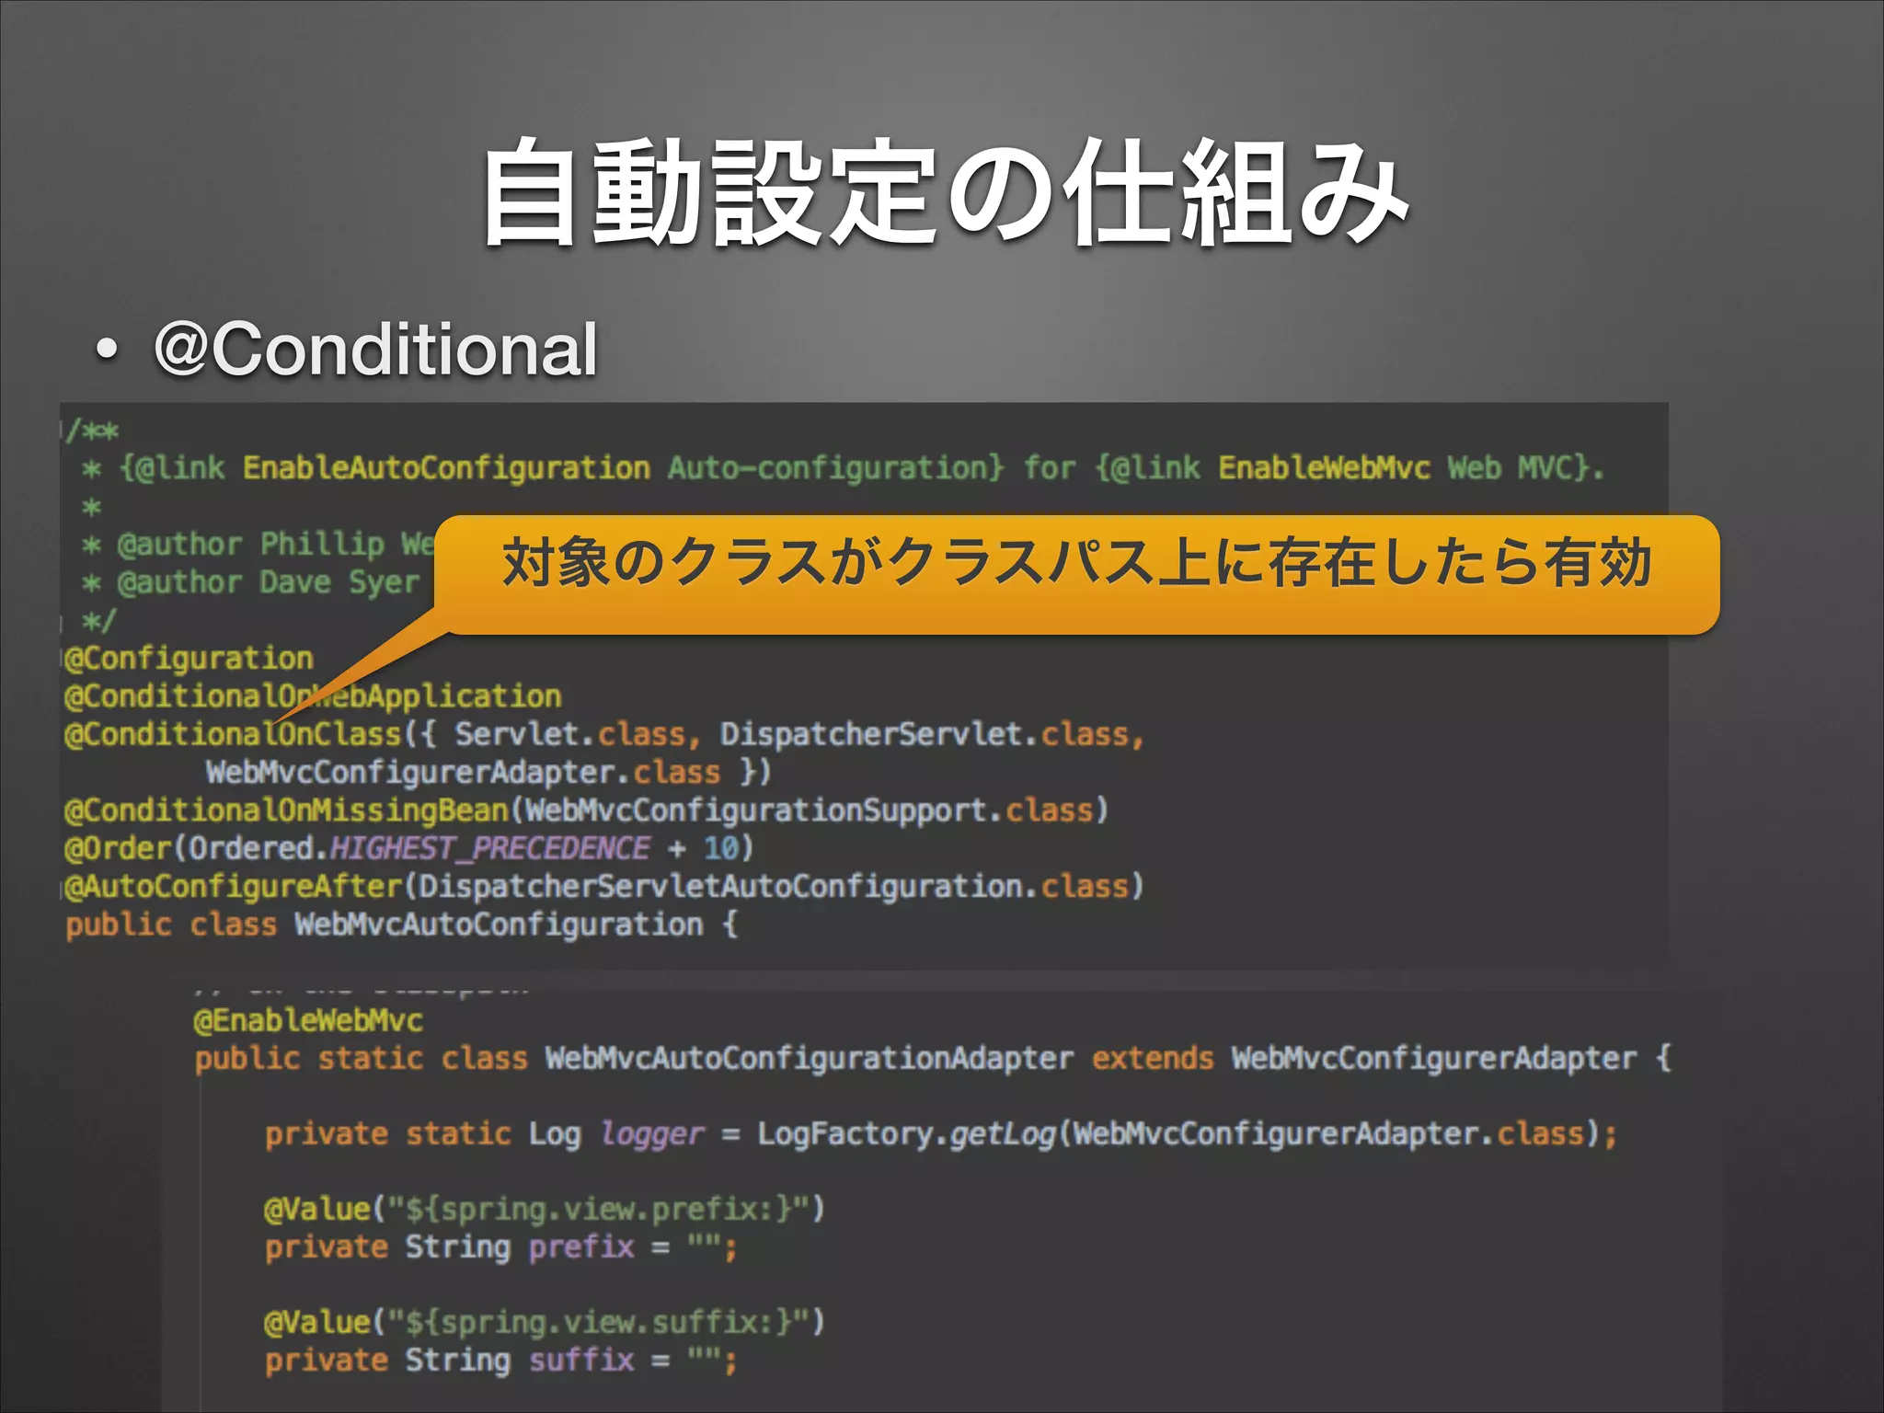Click the public class WebMvcAutoConfiguration declaration
The height and width of the screenshot is (1413, 1884).
(x=401, y=925)
